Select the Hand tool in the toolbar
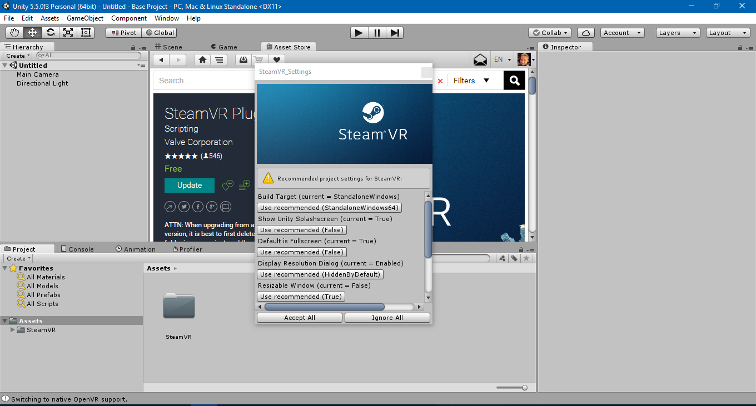 [x=14, y=32]
